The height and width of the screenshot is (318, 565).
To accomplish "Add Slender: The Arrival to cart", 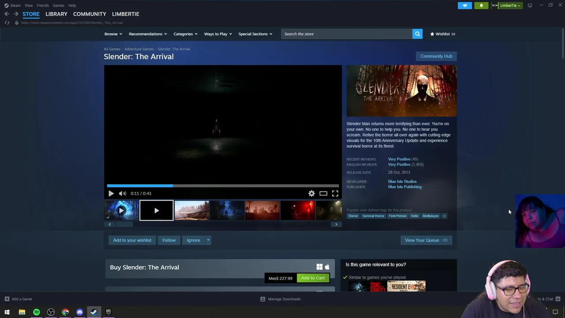I will [313, 278].
